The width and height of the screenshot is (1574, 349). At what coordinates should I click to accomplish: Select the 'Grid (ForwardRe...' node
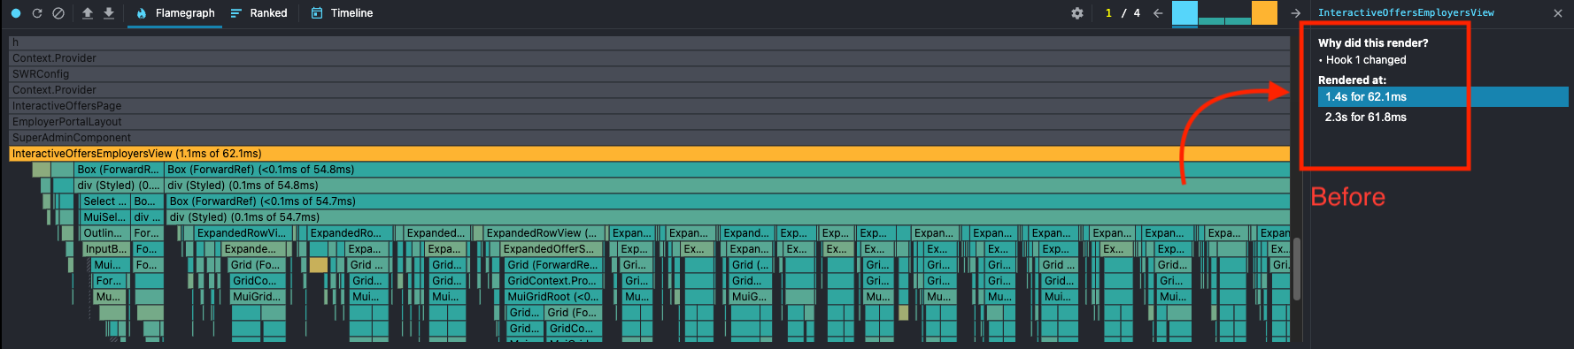pyautogui.click(x=554, y=265)
